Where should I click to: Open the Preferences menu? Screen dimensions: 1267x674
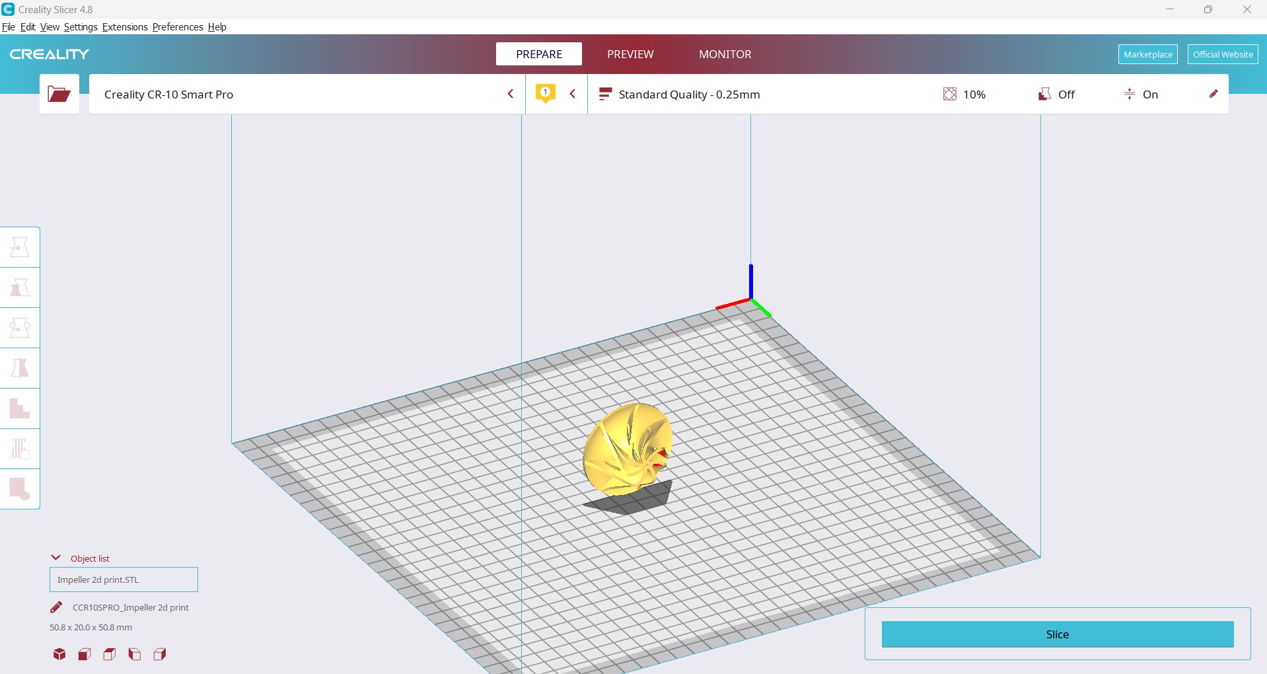[178, 27]
